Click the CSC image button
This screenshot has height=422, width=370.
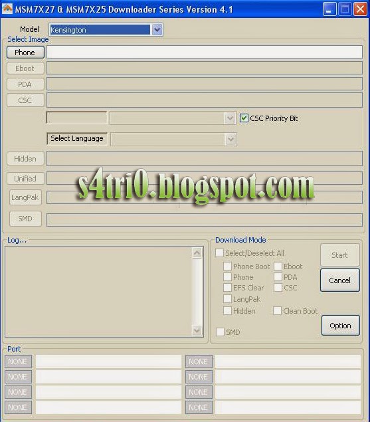pos(25,100)
